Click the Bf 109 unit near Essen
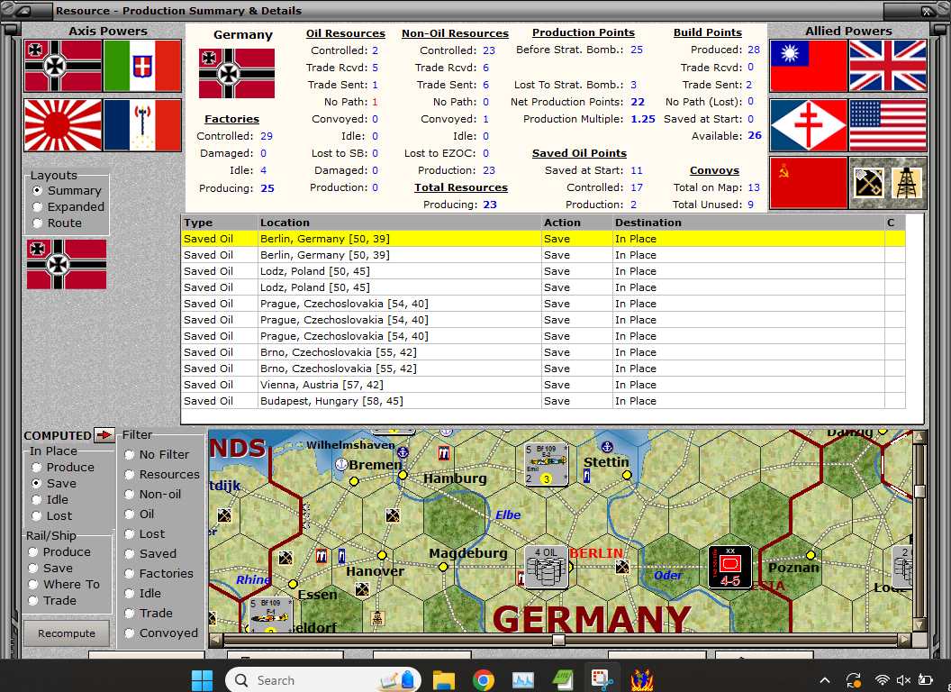Viewport: 951px width, 692px height. 271,615
